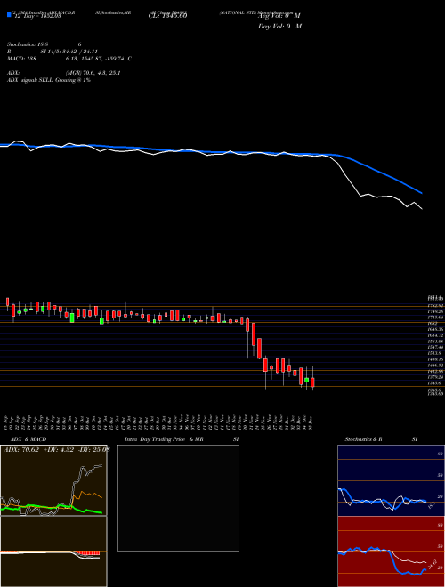Click the "(MGR) 70.6, 4.3, 25.1" ADX values
The width and height of the screenshot is (445, 587).
coord(93,73)
